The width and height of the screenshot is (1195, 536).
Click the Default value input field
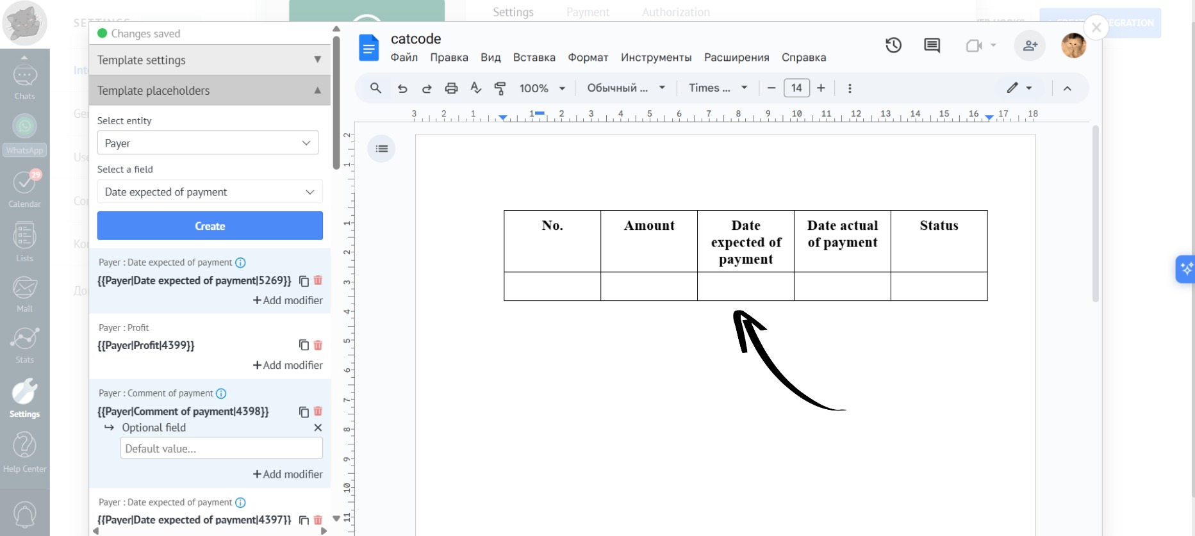coord(221,448)
